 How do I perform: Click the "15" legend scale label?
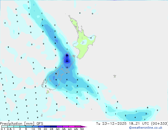coord(39,129)
